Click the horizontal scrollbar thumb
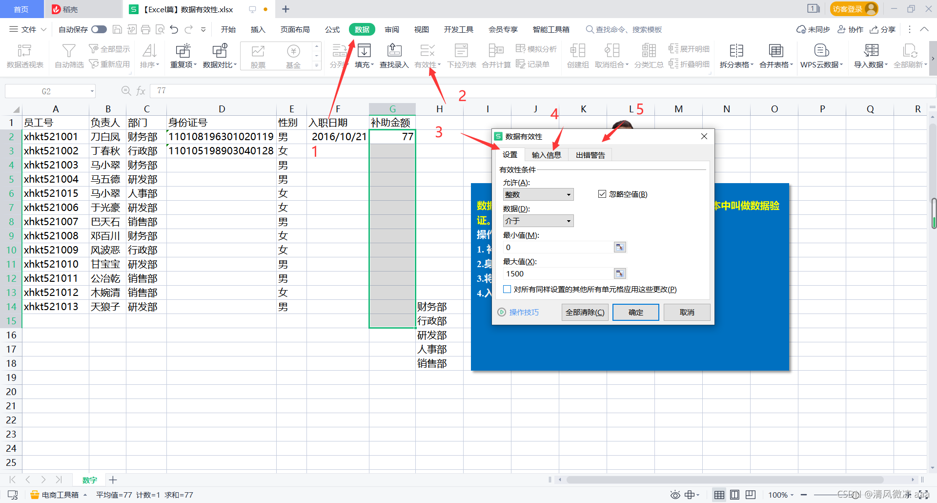The image size is (937, 503). pyautogui.click(x=725, y=480)
